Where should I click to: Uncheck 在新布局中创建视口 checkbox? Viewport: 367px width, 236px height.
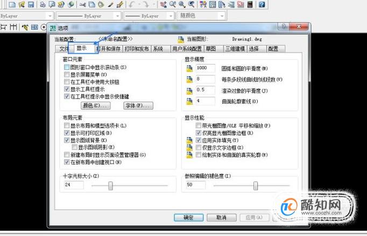click(x=67, y=162)
